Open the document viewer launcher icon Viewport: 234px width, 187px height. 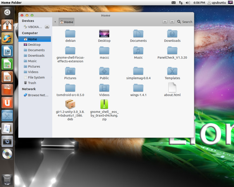(7, 128)
